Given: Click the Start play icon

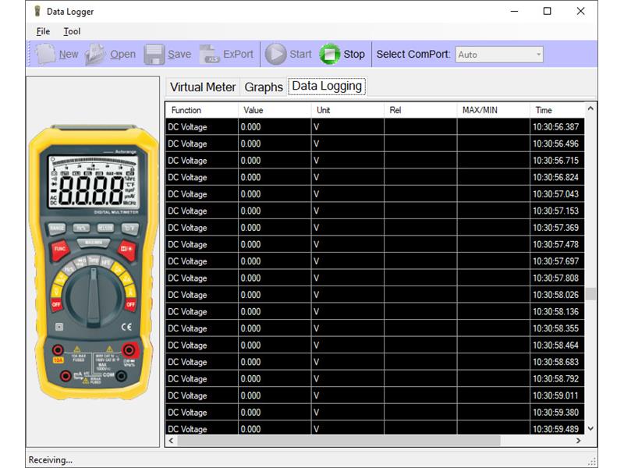Looking at the screenshot, I should pyautogui.click(x=275, y=54).
